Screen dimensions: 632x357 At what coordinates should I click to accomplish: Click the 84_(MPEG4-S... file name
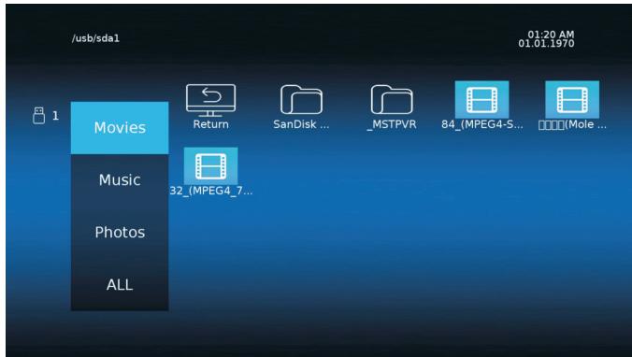[482, 124]
